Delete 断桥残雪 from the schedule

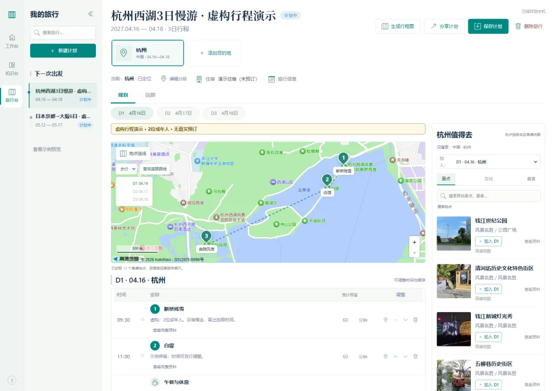415,320
